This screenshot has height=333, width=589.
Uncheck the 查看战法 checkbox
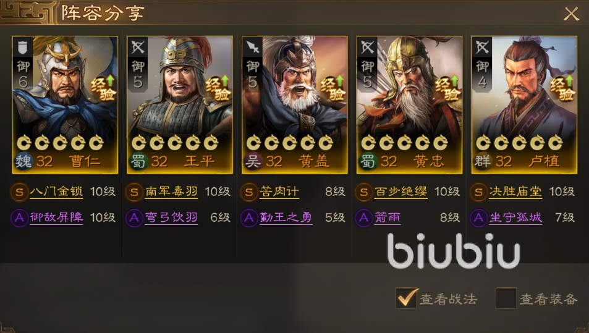407,298
